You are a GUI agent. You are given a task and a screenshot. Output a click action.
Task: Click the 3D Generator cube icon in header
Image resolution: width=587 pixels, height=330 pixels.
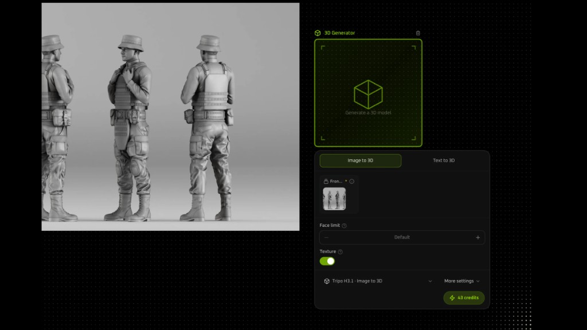[x=318, y=33]
